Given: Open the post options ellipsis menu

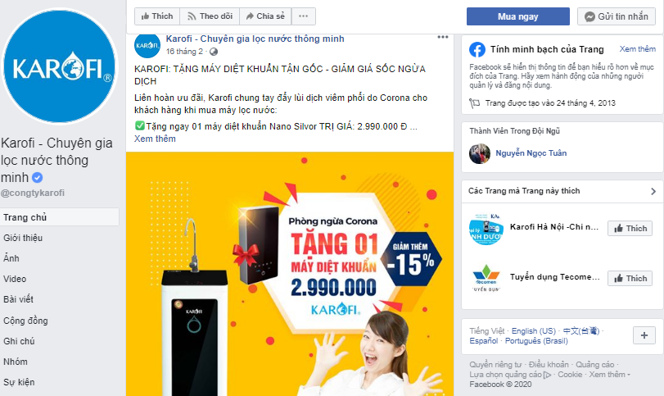Looking at the screenshot, I should (442, 38).
